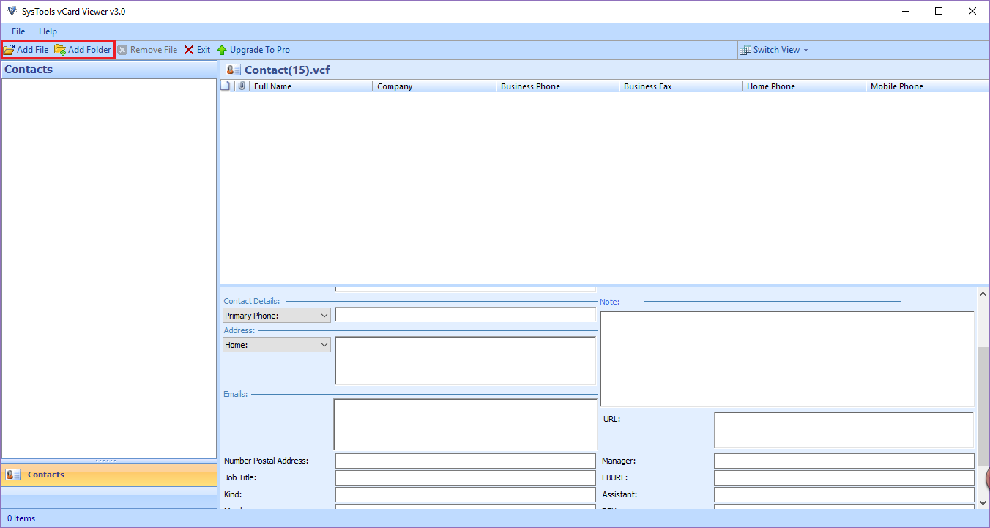Open the Switch View dropdown

point(805,50)
